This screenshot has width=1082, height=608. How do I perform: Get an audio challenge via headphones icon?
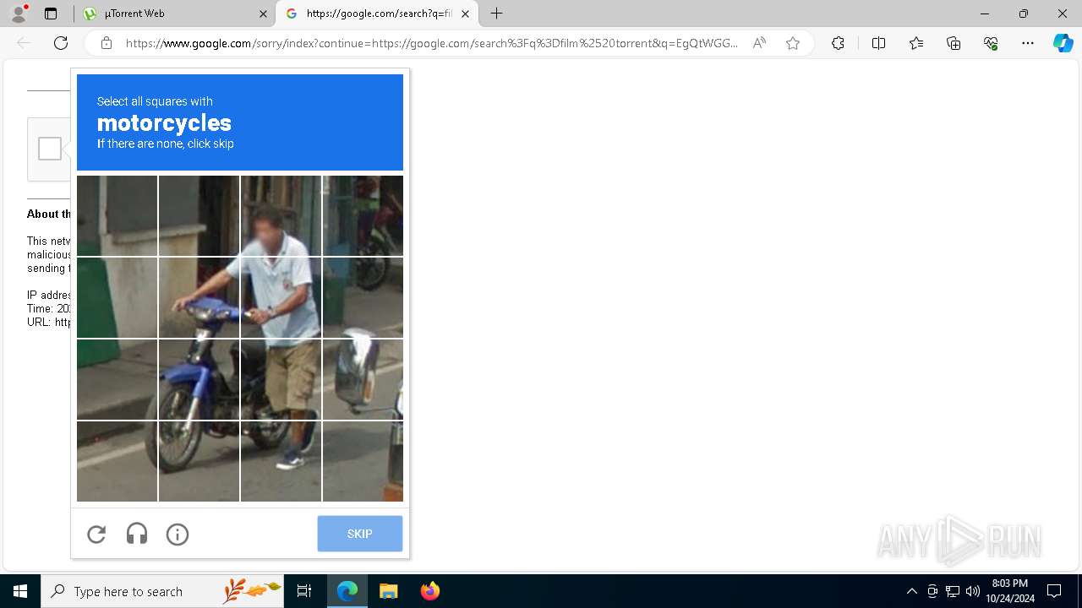(137, 534)
